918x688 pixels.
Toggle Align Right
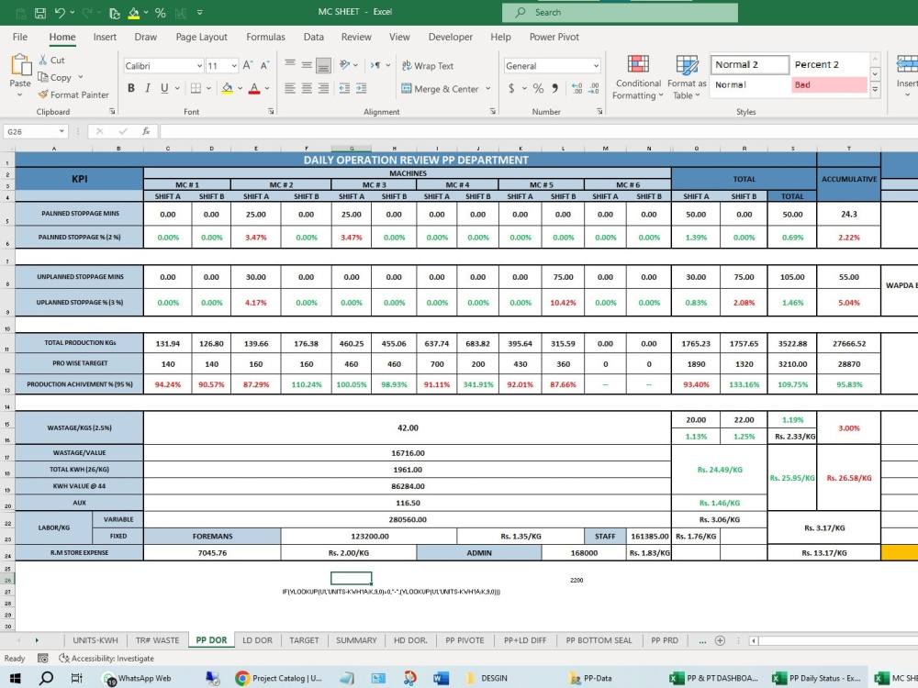pyautogui.click(x=323, y=88)
